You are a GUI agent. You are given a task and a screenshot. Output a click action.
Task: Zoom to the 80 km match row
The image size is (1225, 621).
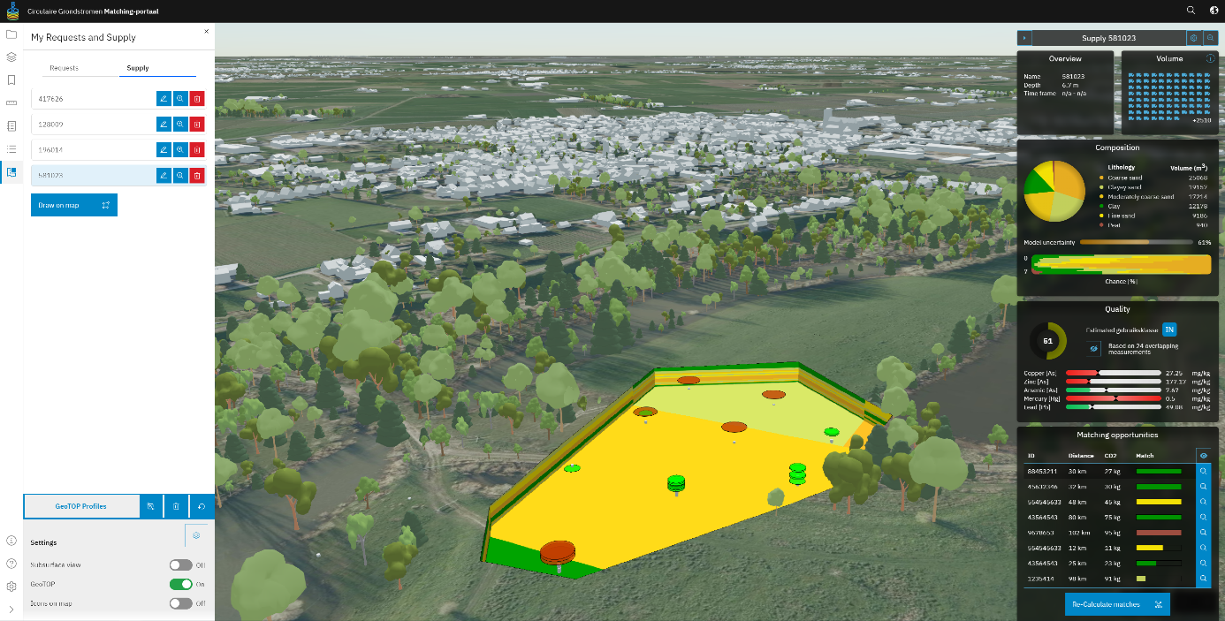pyautogui.click(x=1203, y=517)
